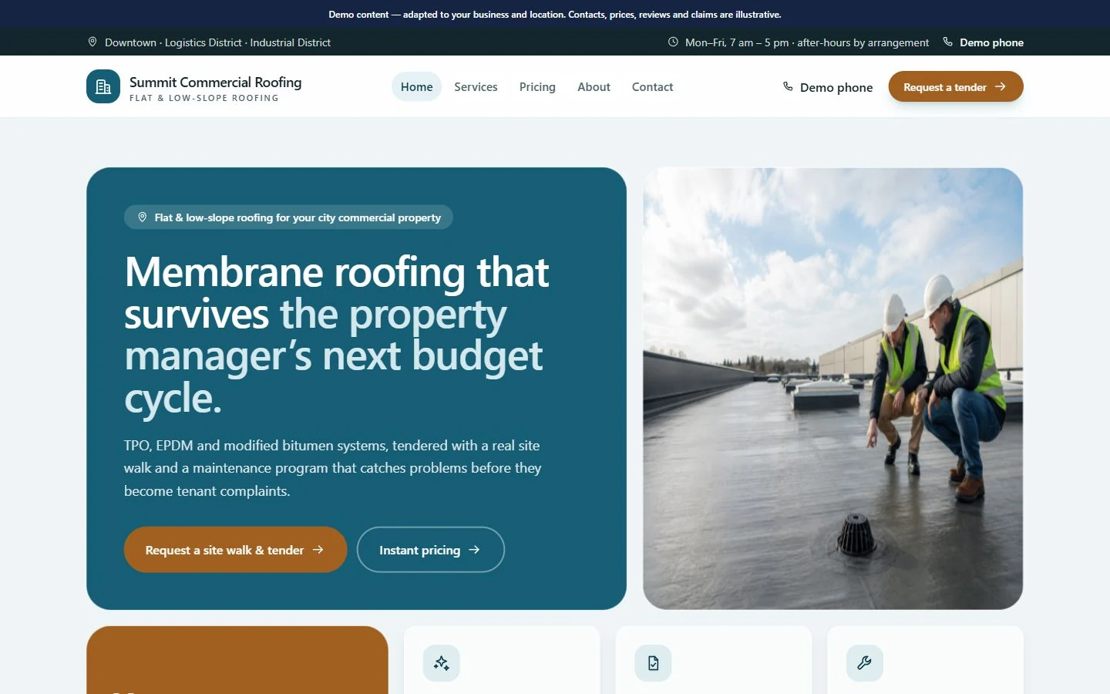Click the "Downtown · Logistics District · Industrial District" text
Image resolution: width=1110 pixels, height=694 pixels.
[x=217, y=42]
